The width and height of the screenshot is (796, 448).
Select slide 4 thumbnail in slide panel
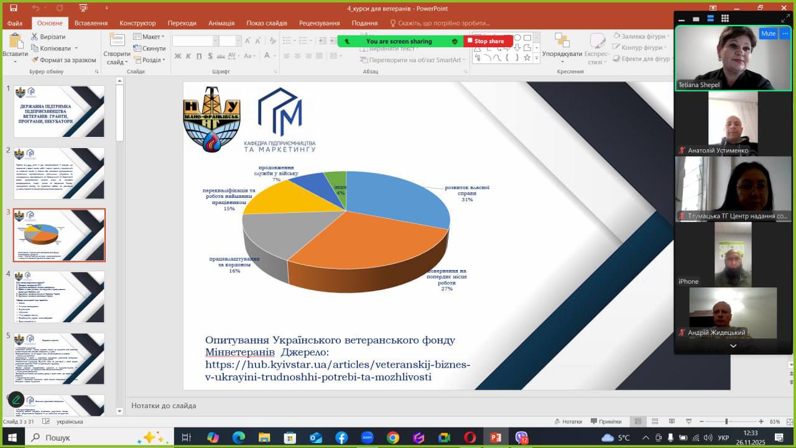point(59,297)
